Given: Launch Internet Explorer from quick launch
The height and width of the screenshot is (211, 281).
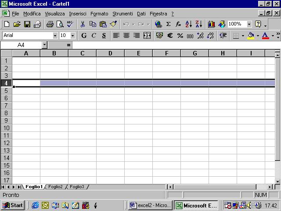Looking at the screenshot, I should [x=35, y=205].
